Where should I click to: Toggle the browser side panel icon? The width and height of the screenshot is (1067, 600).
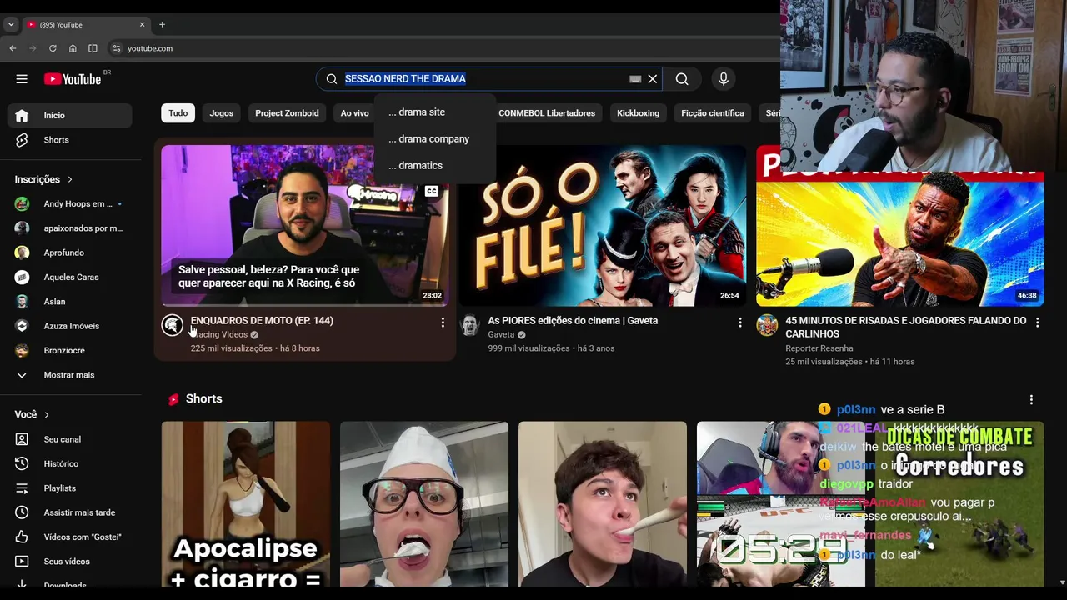point(93,48)
